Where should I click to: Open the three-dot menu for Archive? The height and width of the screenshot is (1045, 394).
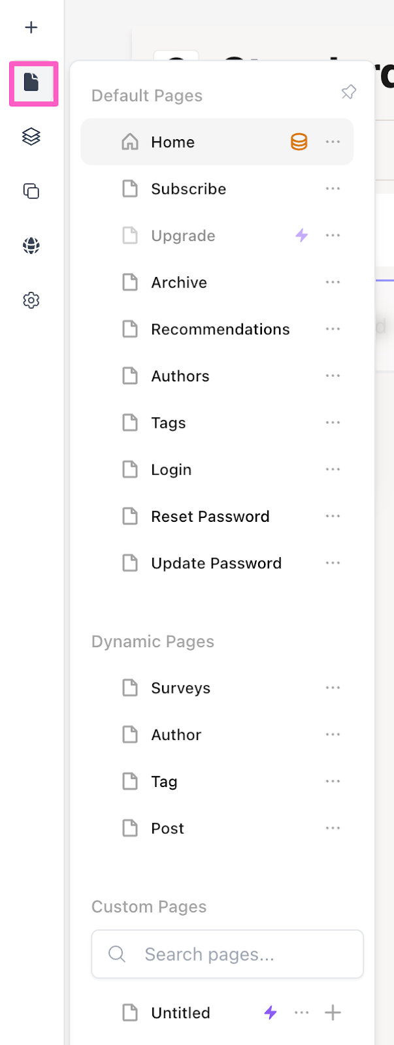[333, 282]
